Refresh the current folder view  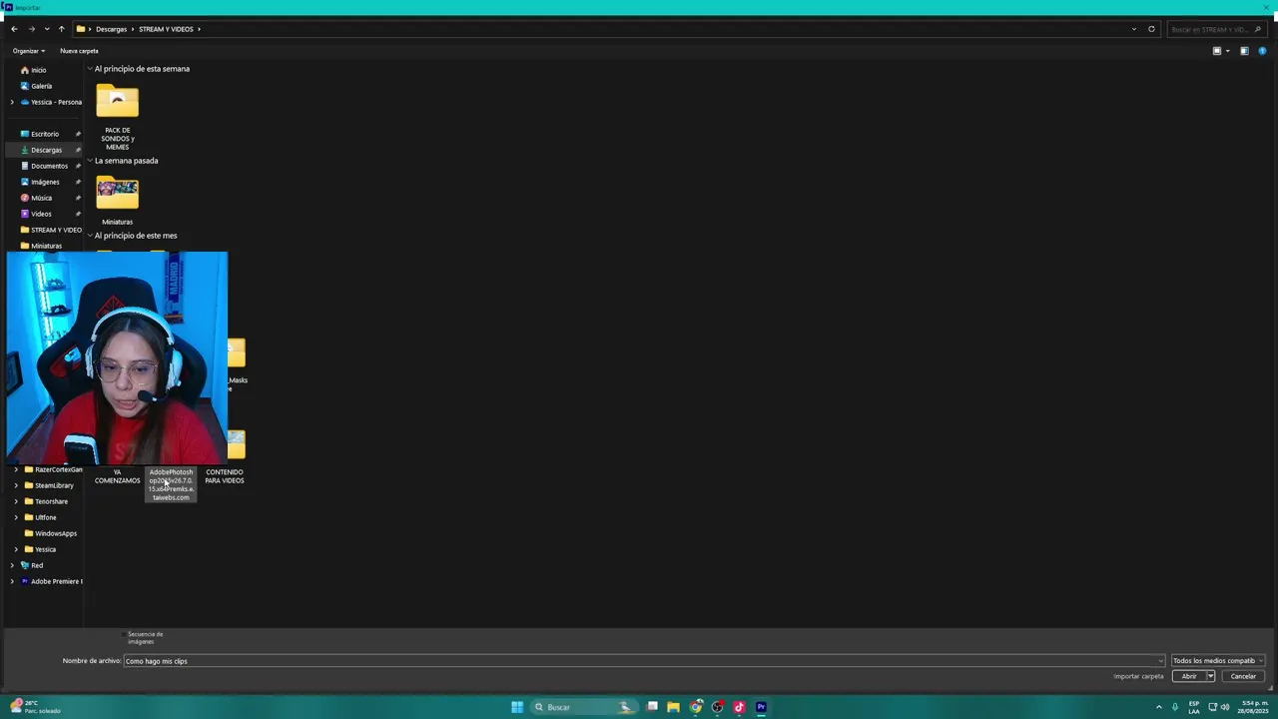1151,29
